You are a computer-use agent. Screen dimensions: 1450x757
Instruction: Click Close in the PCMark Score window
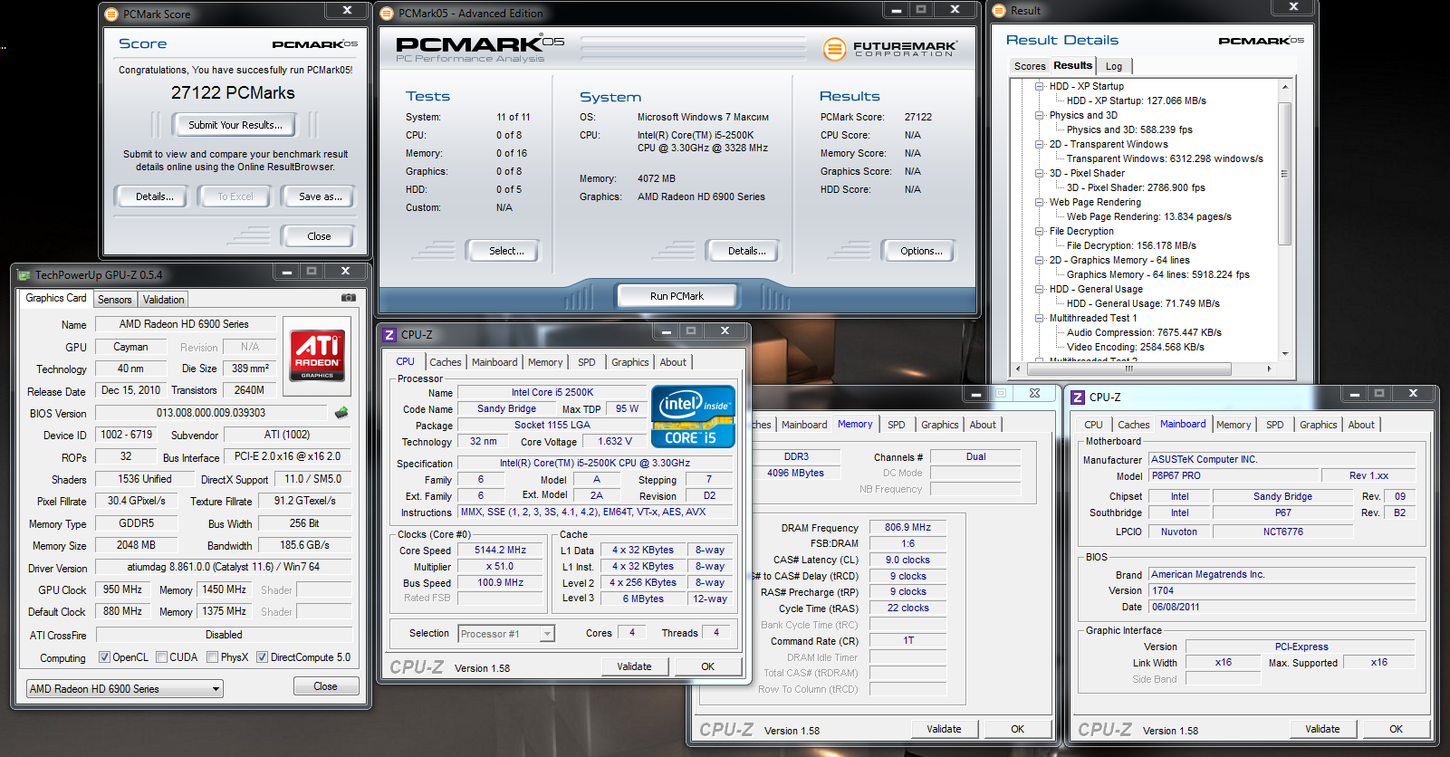point(319,236)
